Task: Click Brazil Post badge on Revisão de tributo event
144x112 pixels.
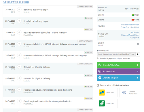Action: (88, 29)
